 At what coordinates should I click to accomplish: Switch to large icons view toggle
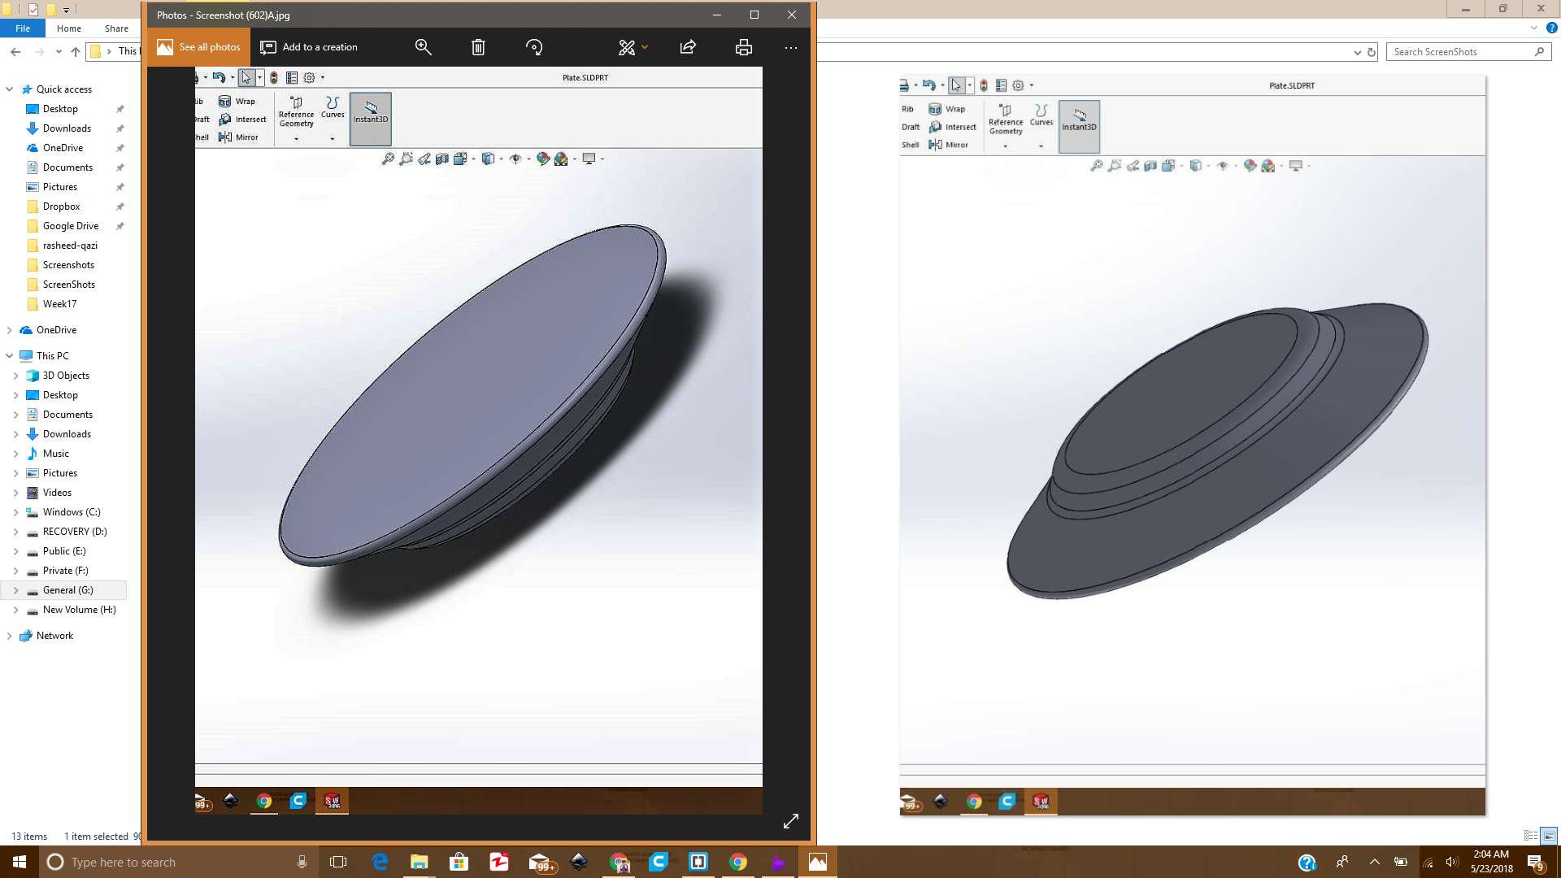pos(1549,836)
